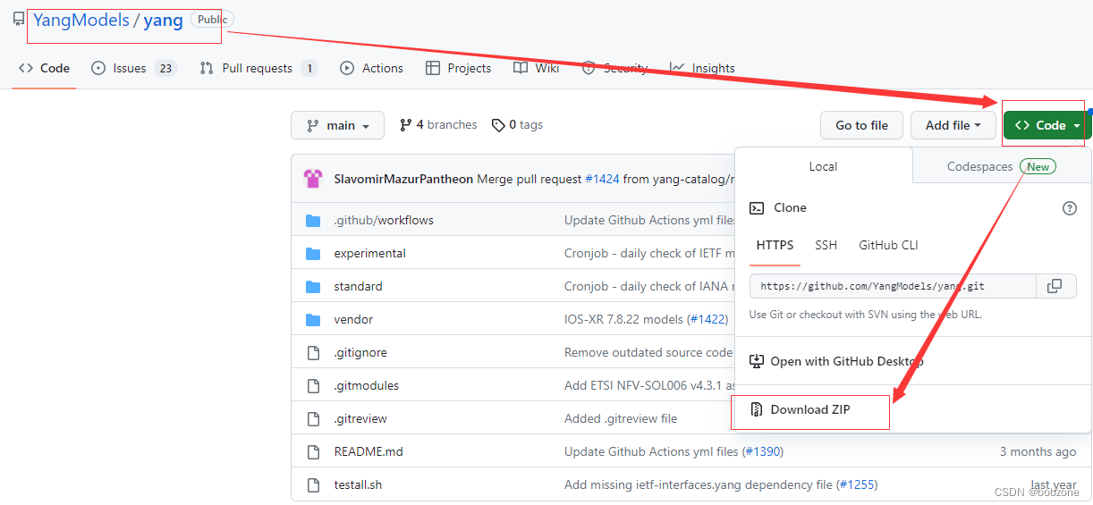Click the clone URL text field
The width and height of the screenshot is (1093, 505).
(893, 286)
